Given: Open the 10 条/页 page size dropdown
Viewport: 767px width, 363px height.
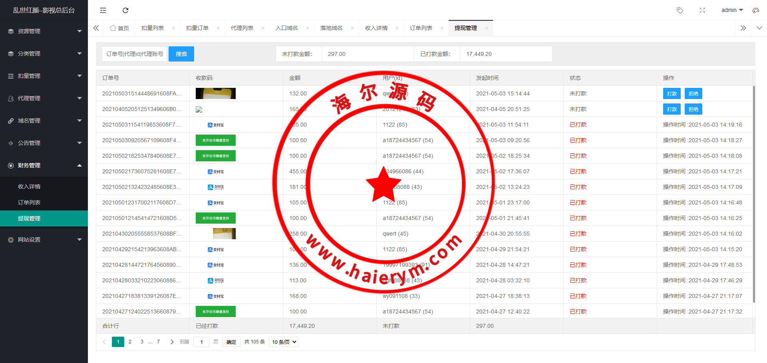Looking at the screenshot, I should 284,342.
